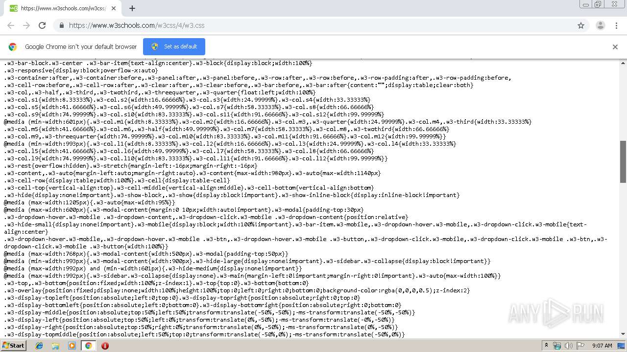Close the w3schools tab
627x352 pixels.
[114, 8]
